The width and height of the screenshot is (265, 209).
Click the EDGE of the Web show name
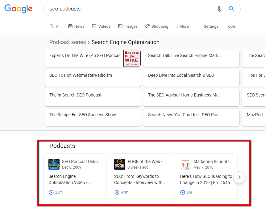[x=147, y=162]
